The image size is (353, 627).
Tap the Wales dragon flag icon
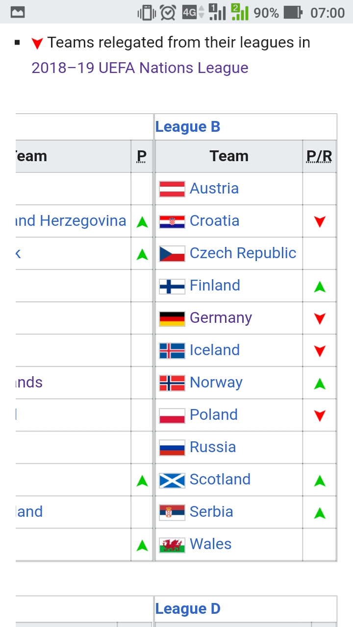172,544
